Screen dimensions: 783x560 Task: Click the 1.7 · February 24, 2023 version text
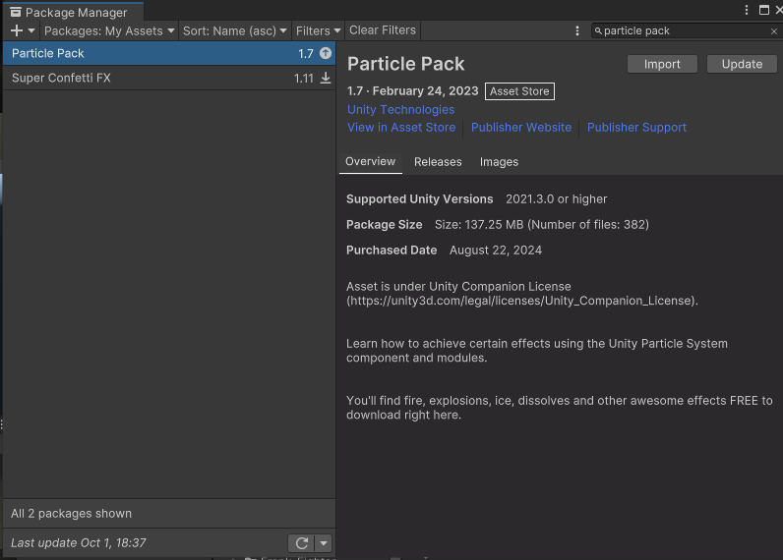[413, 91]
